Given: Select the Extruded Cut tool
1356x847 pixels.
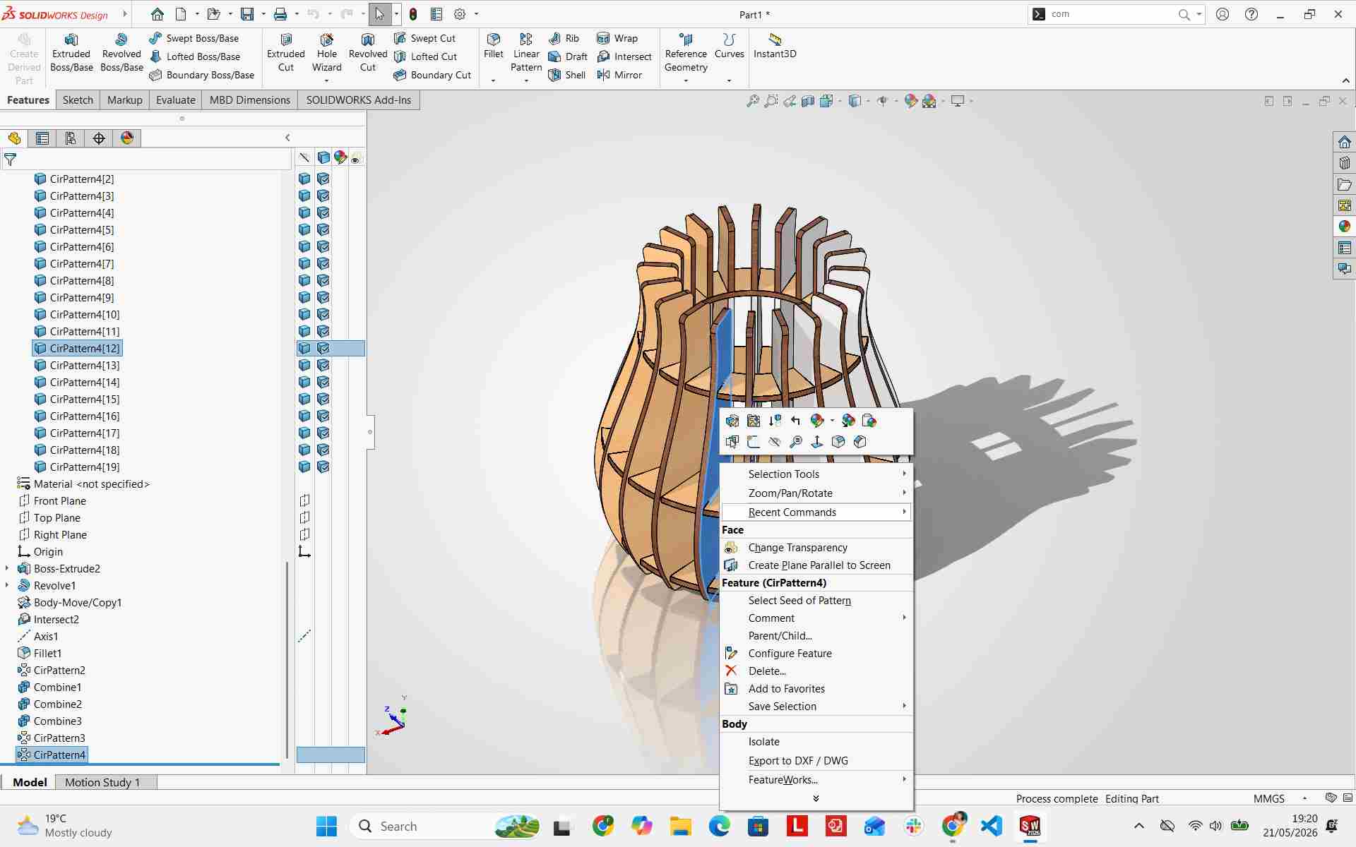Looking at the screenshot, I should coord(286,53).
